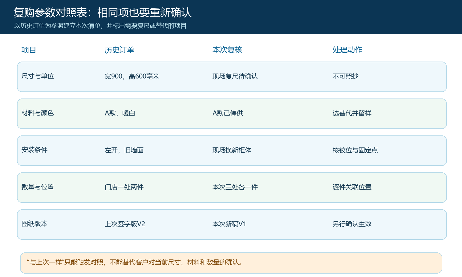This screenshot has height=277, width=462.
Task: Click the cell 本次三处各一件
Action: pyautogui.click(x=235, y=187)
